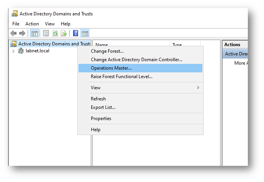
Task: Click the Actions pane header
Action: click(235, 45)
